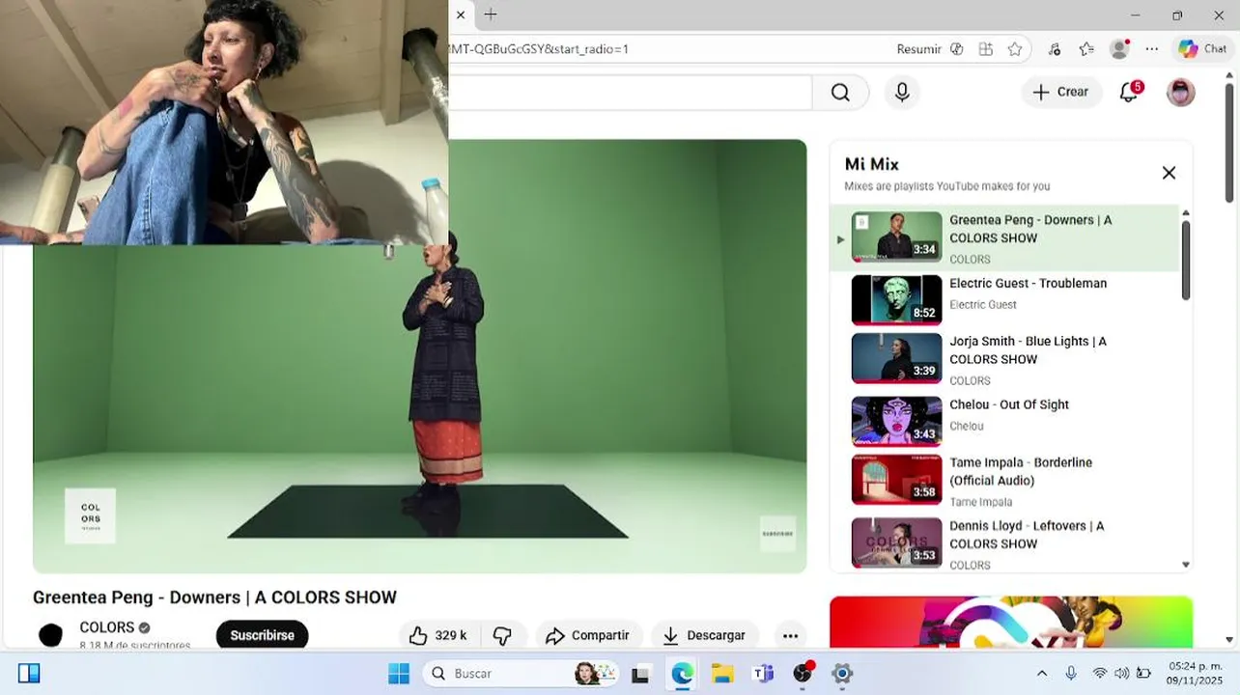Image resolution: width=1240 pixels, height=695 pixels.
Task: Click the Crear button
Action: pos(1061,93)
